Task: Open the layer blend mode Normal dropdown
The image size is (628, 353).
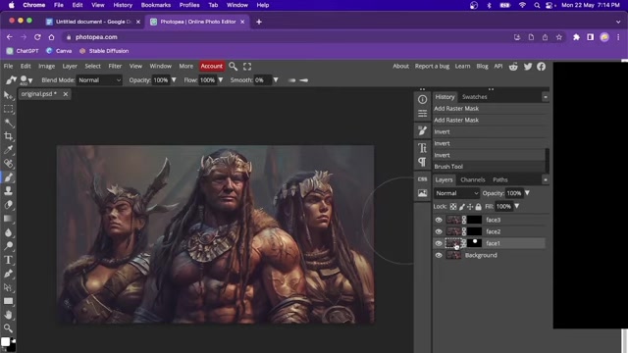Action: pyautogui.click(x=456, y=193)
